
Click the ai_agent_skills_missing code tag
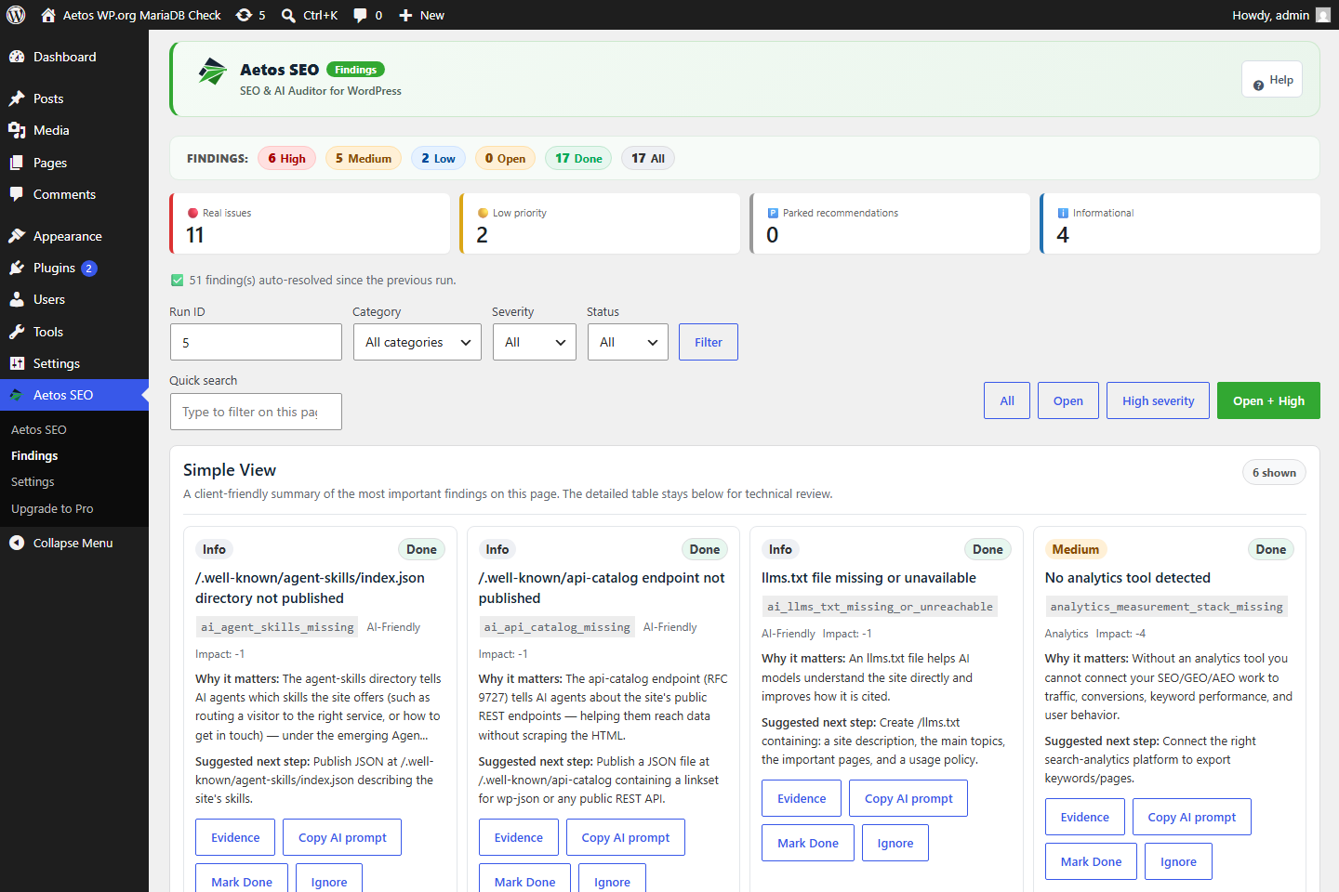pyautogui.click(x=277, y=627)
